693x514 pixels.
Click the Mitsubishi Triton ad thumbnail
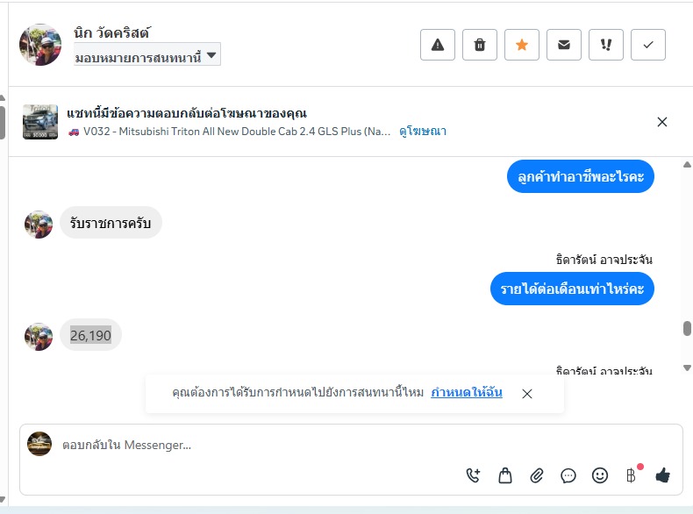pos(40,122)
